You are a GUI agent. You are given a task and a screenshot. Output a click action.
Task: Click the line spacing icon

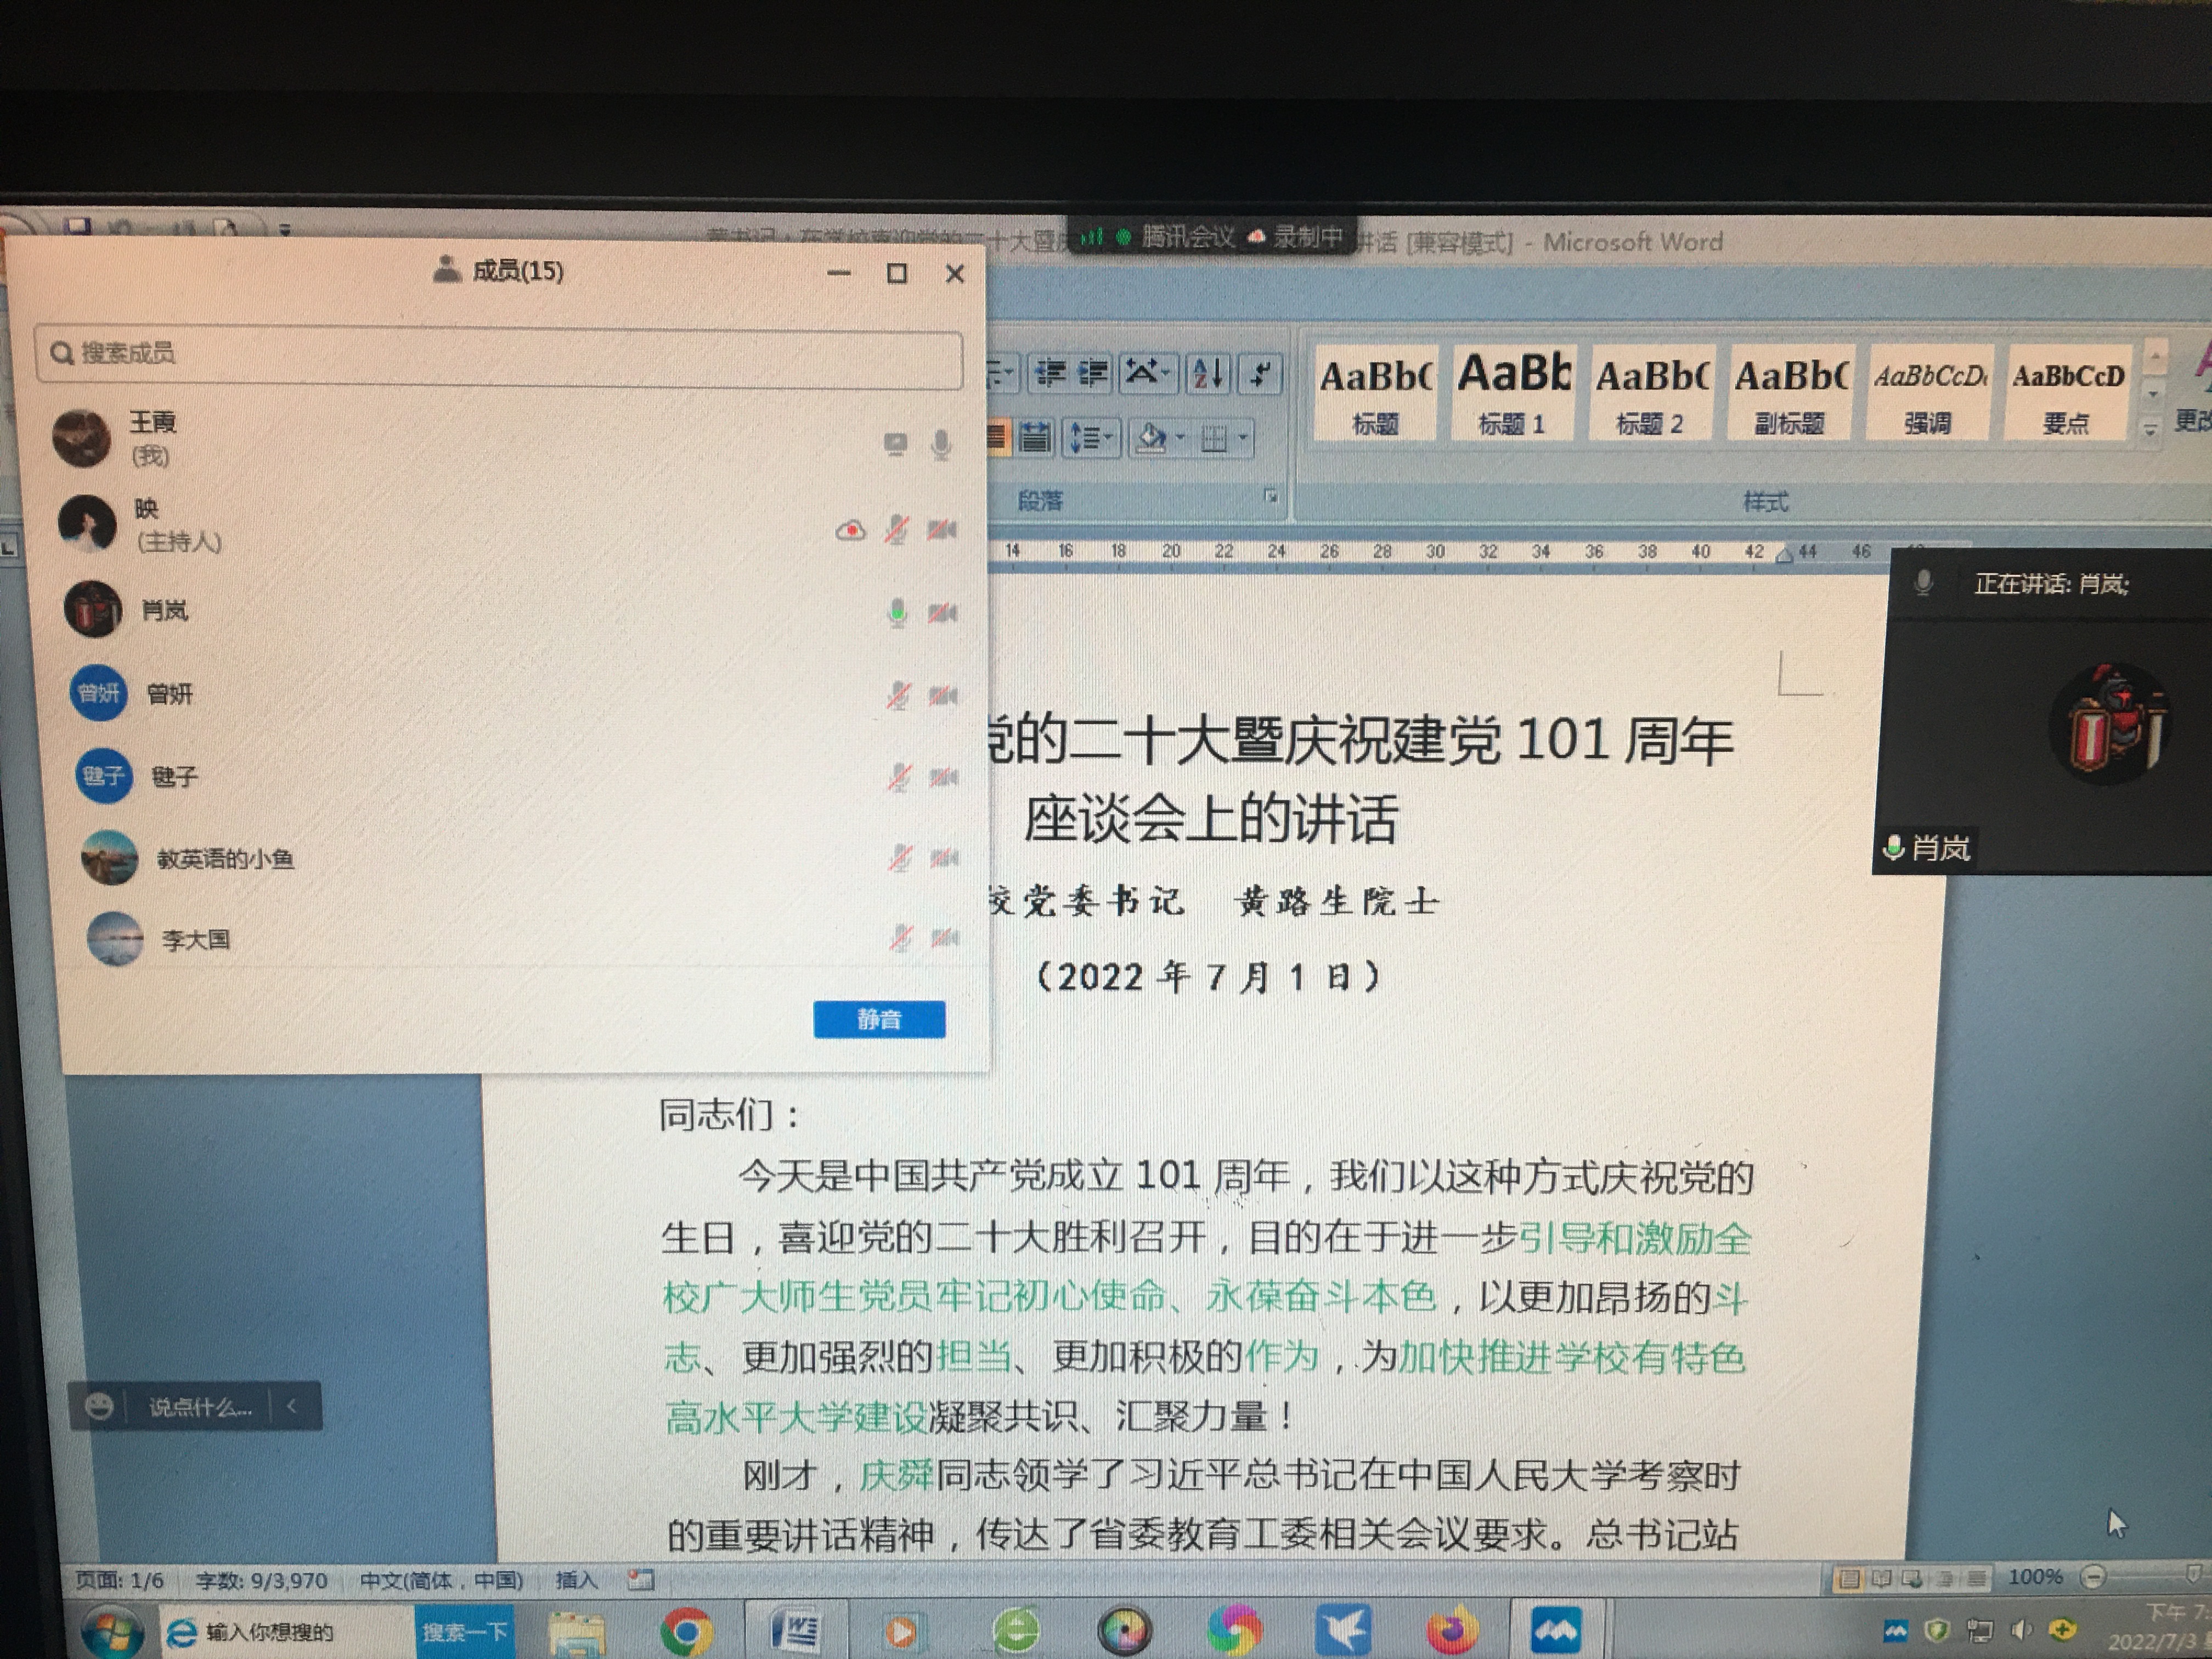tap(1083, 438)
